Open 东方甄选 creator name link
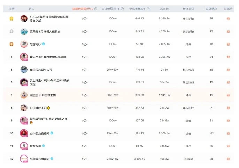239x168 pixels. pos(35,146)
